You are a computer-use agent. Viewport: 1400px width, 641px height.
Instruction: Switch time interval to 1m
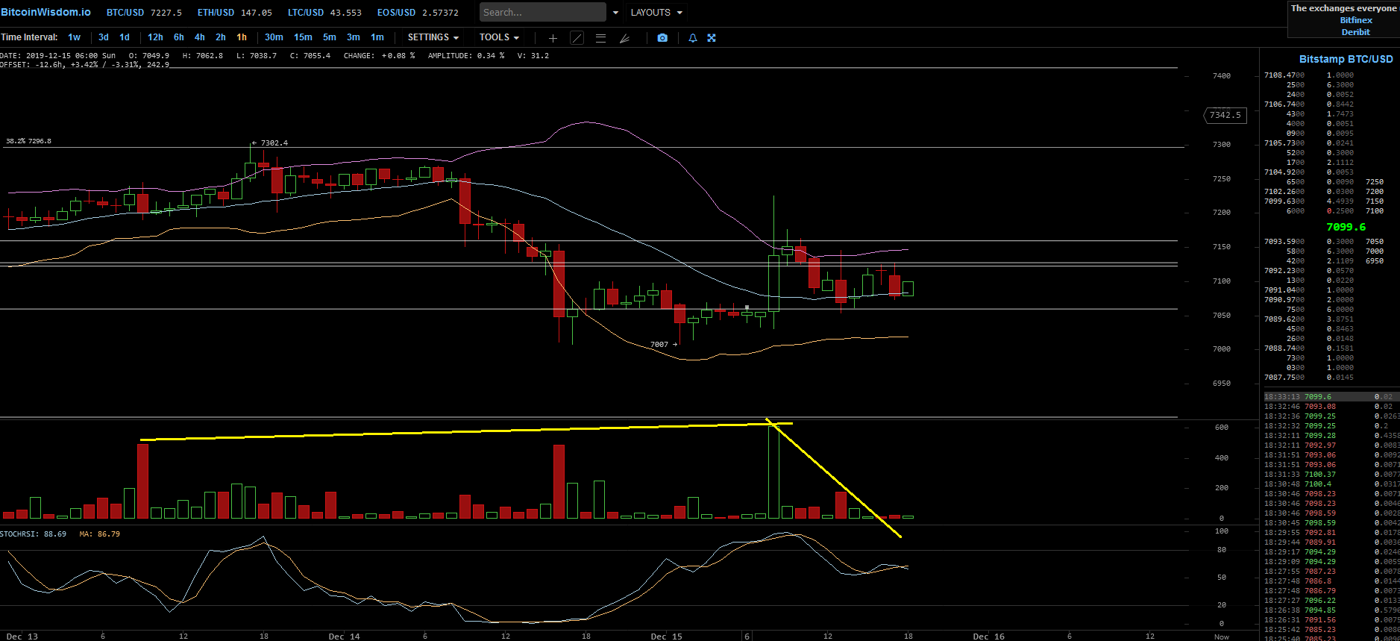point(377,37)
